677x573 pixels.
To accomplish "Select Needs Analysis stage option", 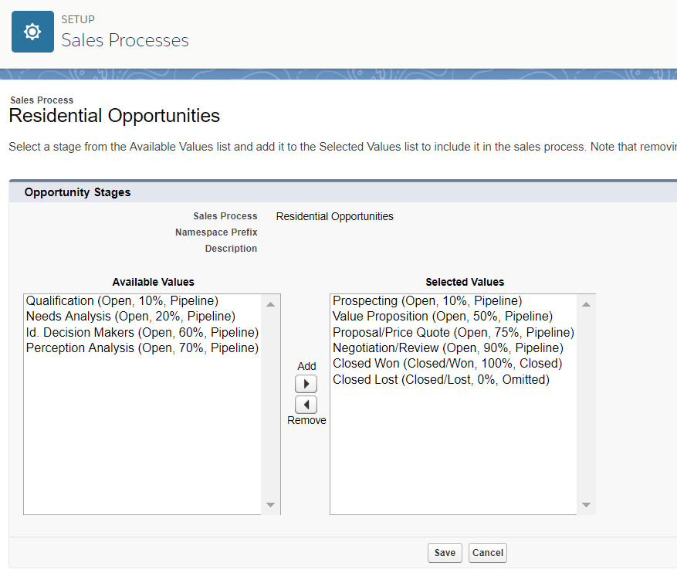I will (x=130, y=317).
